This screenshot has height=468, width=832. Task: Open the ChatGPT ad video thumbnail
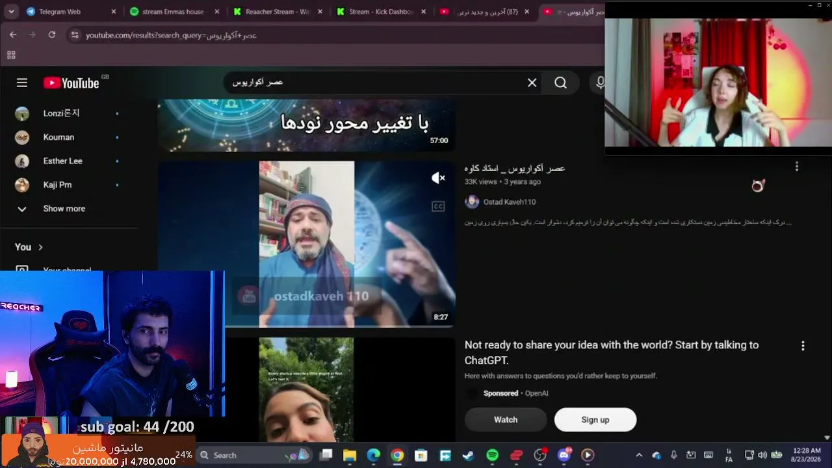[306, 389]
